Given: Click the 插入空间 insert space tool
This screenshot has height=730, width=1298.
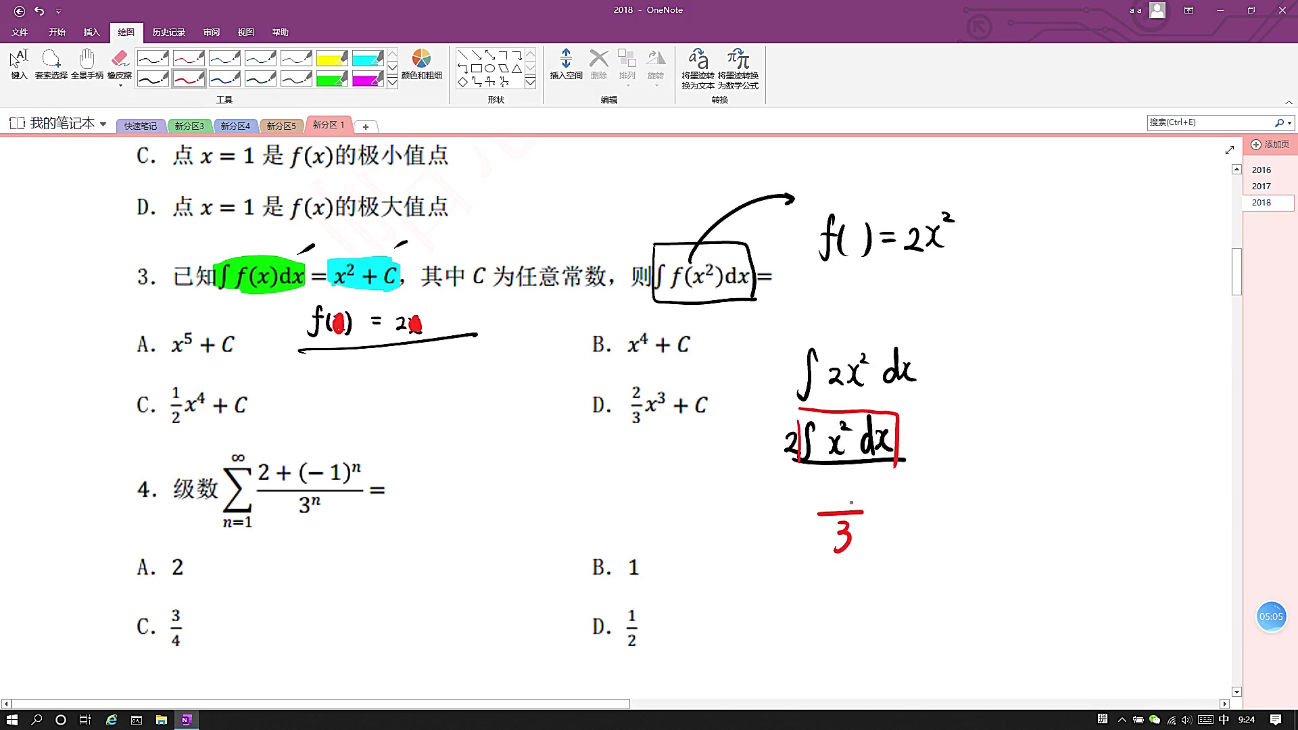Looking at the screenshot, I should tap(565, 66).
